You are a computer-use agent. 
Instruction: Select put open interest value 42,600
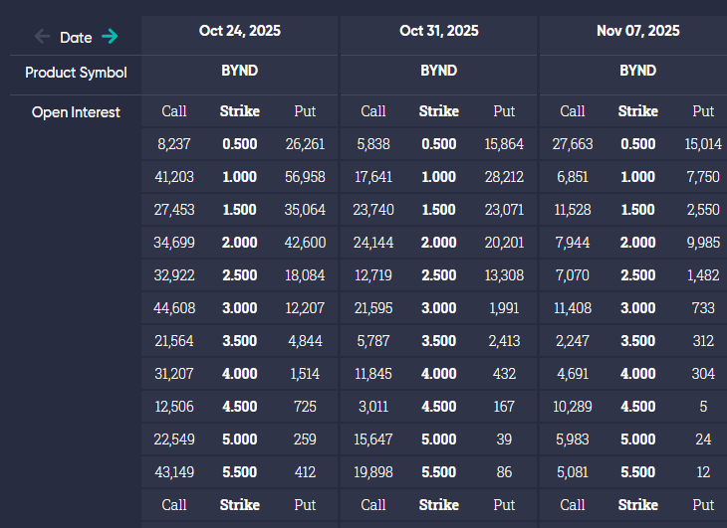[x=305, y=243]
